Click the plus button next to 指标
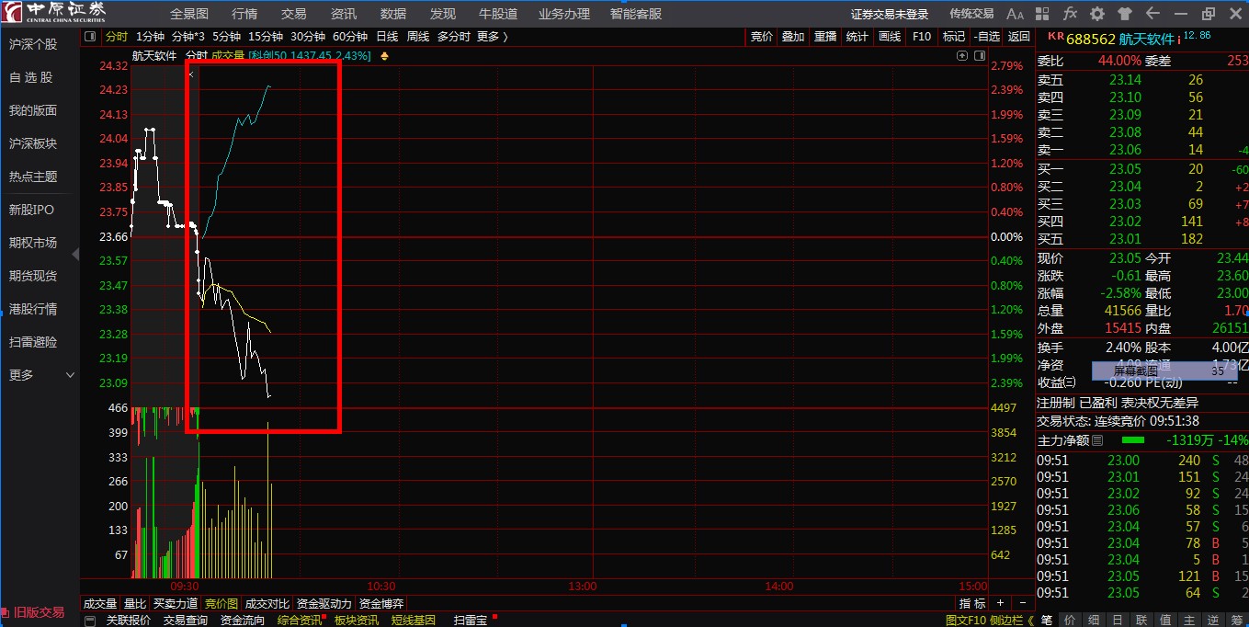Viewport: 1249px width, 627px height. 1000,604
